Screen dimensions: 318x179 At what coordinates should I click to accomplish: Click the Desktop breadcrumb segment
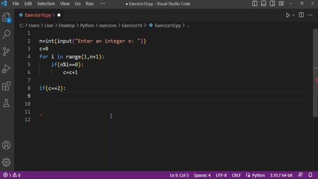point(67,25)
